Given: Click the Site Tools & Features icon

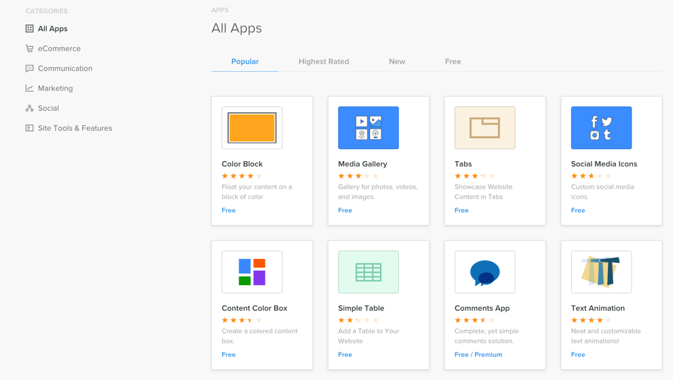Looking at the screenshot, I should (x=29, y=128).
